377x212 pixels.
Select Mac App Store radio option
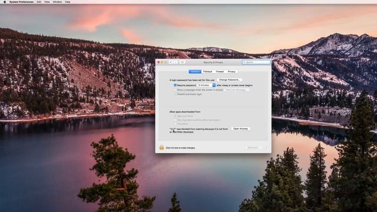176,116
